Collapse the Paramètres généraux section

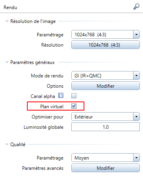tap(7, 62)
